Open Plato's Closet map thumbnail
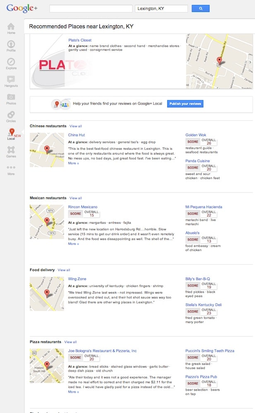Viewport: 255px width, 413px height. pos(219,61)
